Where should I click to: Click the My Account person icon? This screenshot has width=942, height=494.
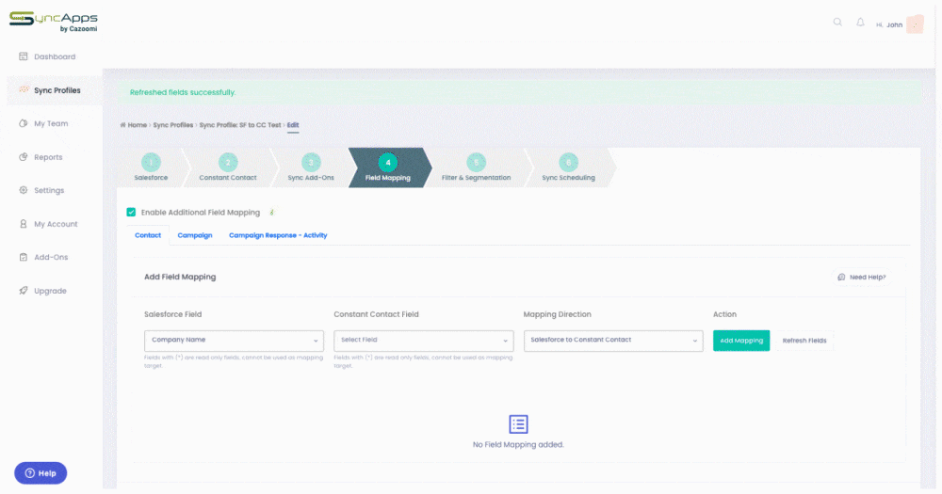24,224
